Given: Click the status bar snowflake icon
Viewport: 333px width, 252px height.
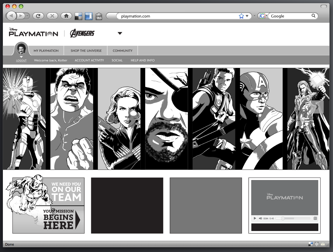Looking at the screenshot, I should [317, 244].
